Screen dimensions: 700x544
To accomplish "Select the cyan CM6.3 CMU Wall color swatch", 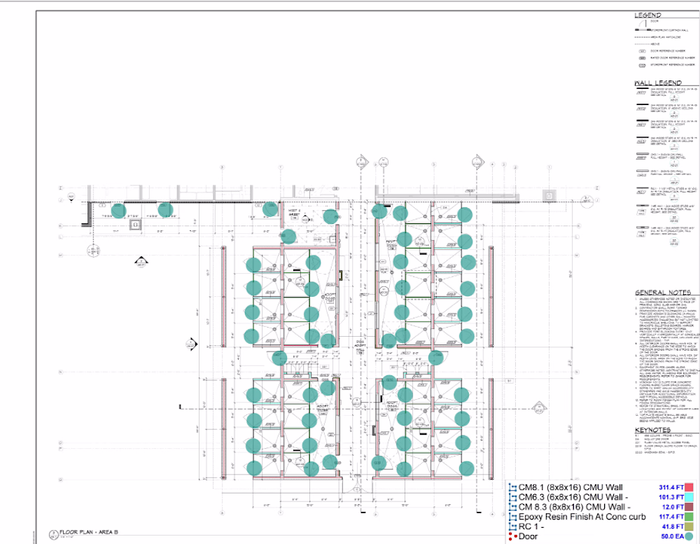I will coord(689,497).
